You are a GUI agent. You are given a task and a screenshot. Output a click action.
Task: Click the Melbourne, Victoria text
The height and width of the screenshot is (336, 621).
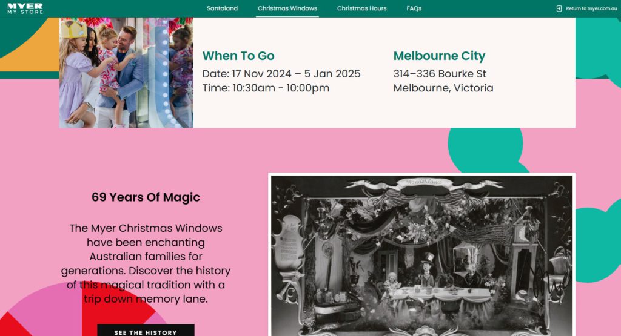(443, 88)
